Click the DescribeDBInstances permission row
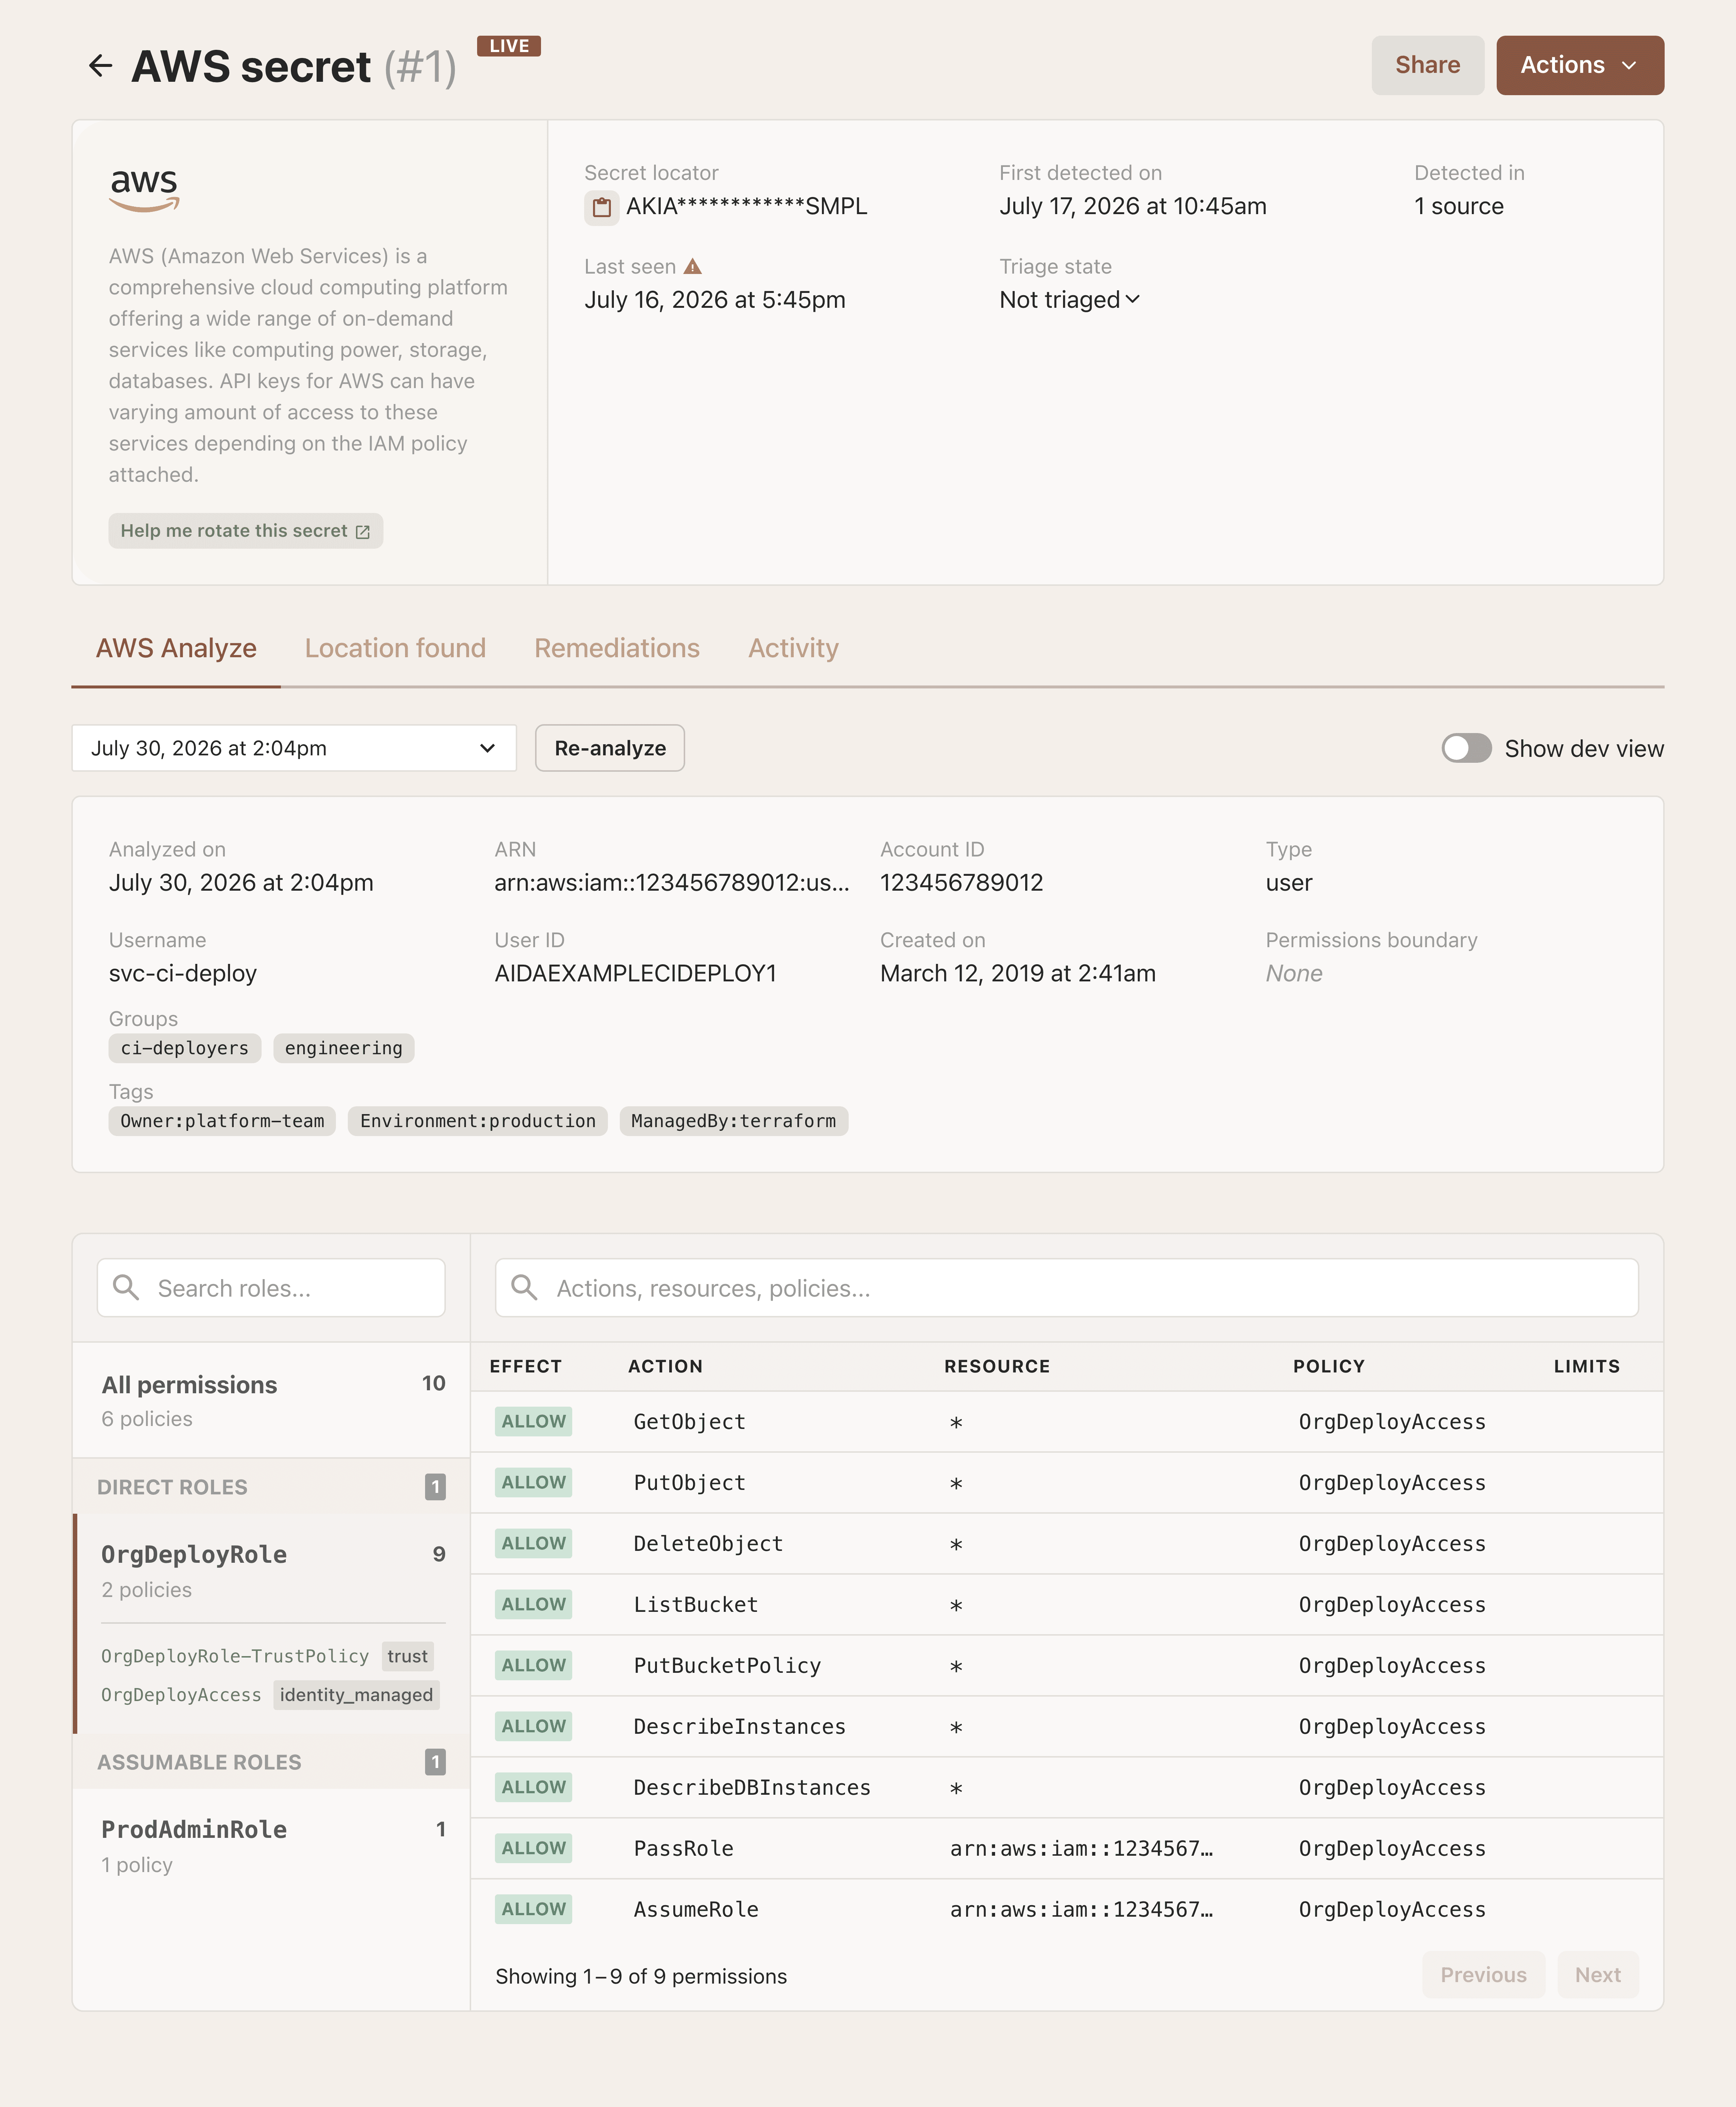The height and width of the screenshot is (2107, 1736). (1067, 1788)
